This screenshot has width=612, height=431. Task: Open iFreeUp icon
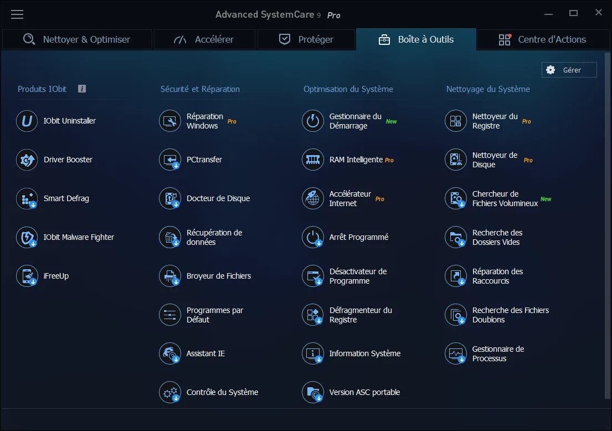click(x=27, y=276)
